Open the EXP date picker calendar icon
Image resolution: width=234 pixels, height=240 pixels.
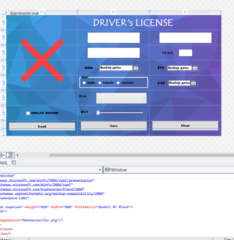(x=194, y=83)
